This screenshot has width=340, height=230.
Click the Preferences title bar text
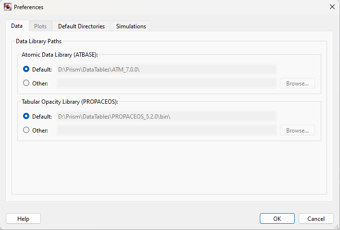(28, 7)
